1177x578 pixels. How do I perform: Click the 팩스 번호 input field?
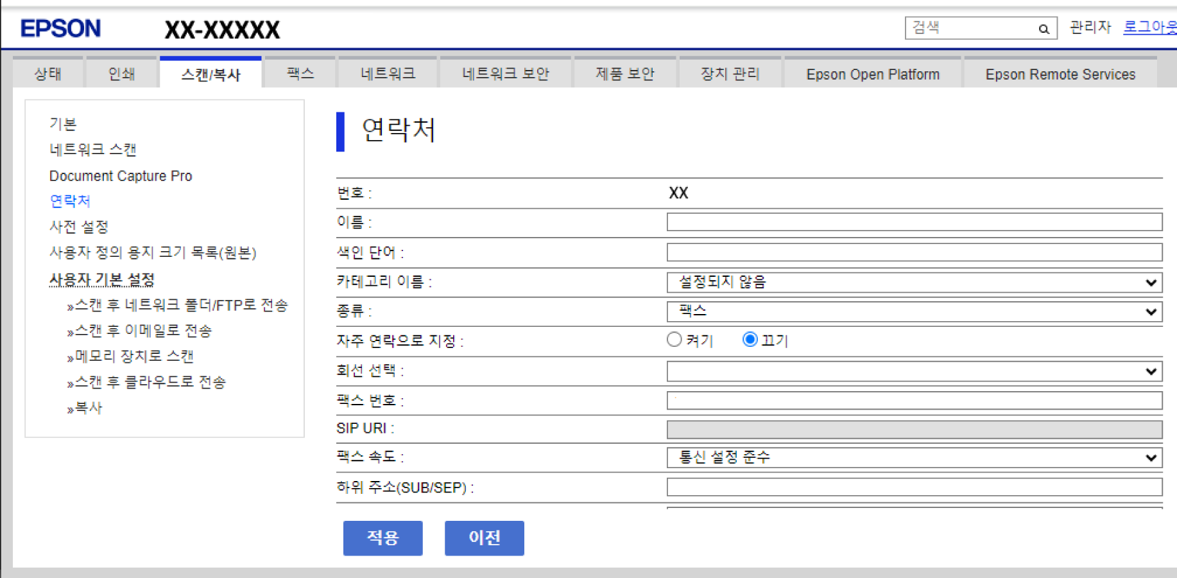pyautogui.click(x=914, y=401)
